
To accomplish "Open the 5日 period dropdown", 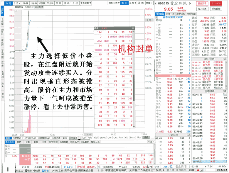I will coord(17,3).
